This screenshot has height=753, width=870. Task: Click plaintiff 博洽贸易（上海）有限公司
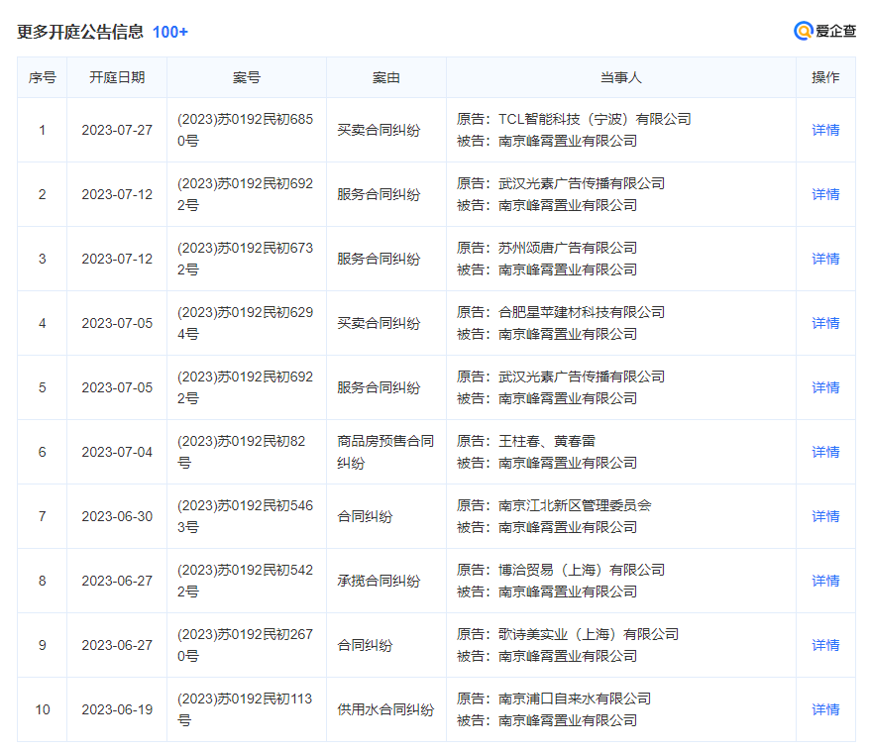tap(581, 570)
